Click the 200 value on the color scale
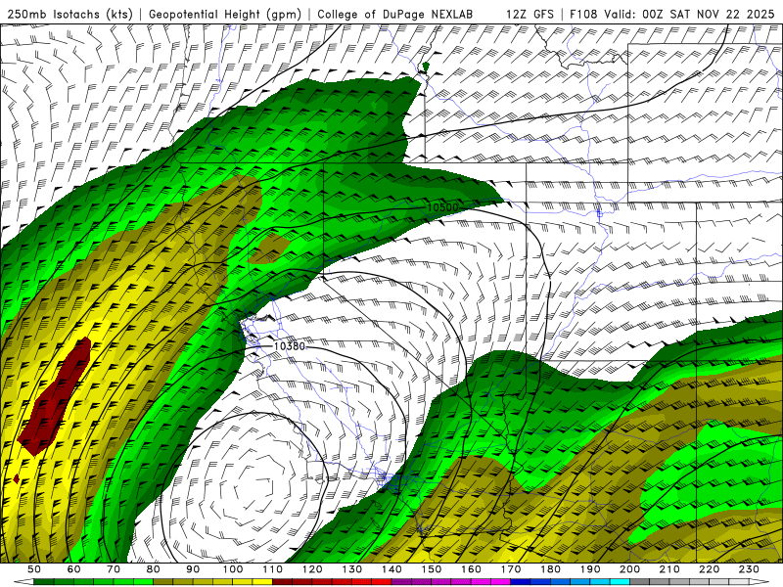 [629, 569]
